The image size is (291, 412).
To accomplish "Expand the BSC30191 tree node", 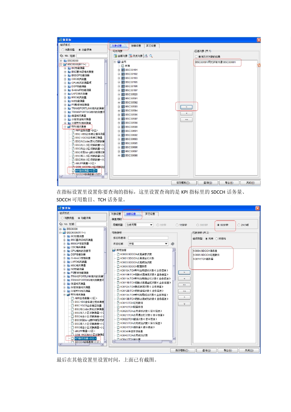I will tap(119, 70).
